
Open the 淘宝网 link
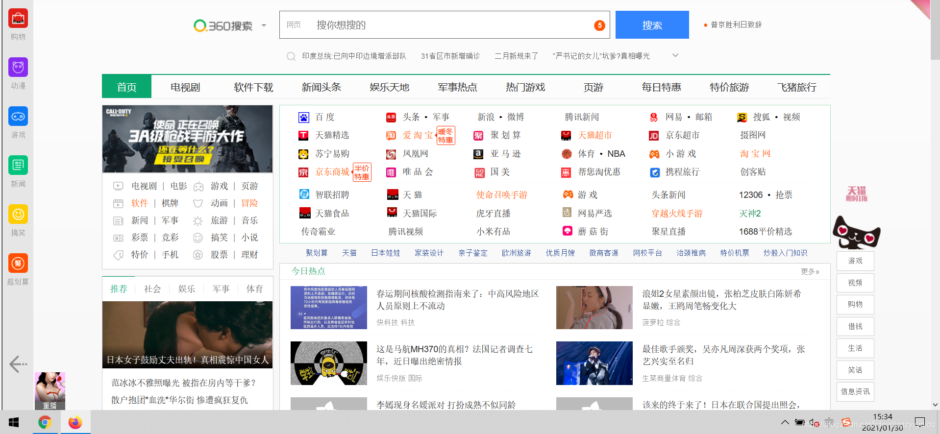tap(755, 154)
